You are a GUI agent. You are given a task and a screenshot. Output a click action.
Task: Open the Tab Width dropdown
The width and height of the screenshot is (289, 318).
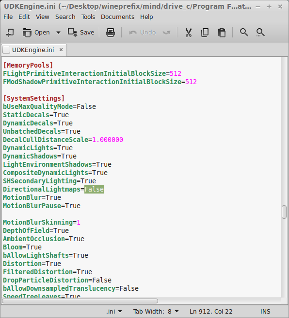(x=156, y=311)
